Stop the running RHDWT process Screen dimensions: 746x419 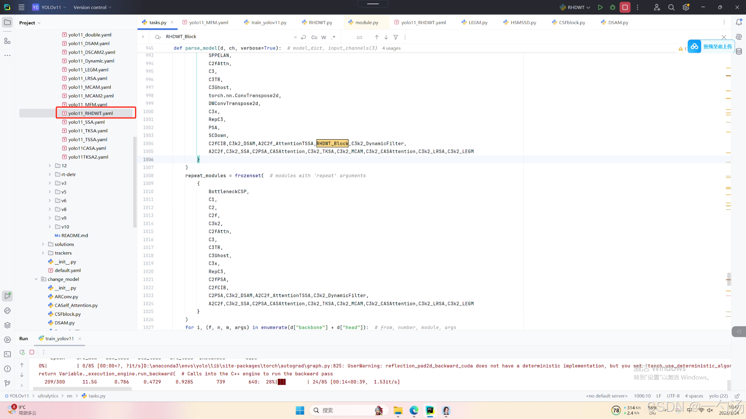[x=625, y=7]
